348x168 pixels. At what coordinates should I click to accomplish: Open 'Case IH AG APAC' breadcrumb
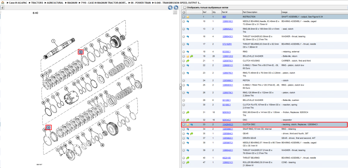pos(18,3)
